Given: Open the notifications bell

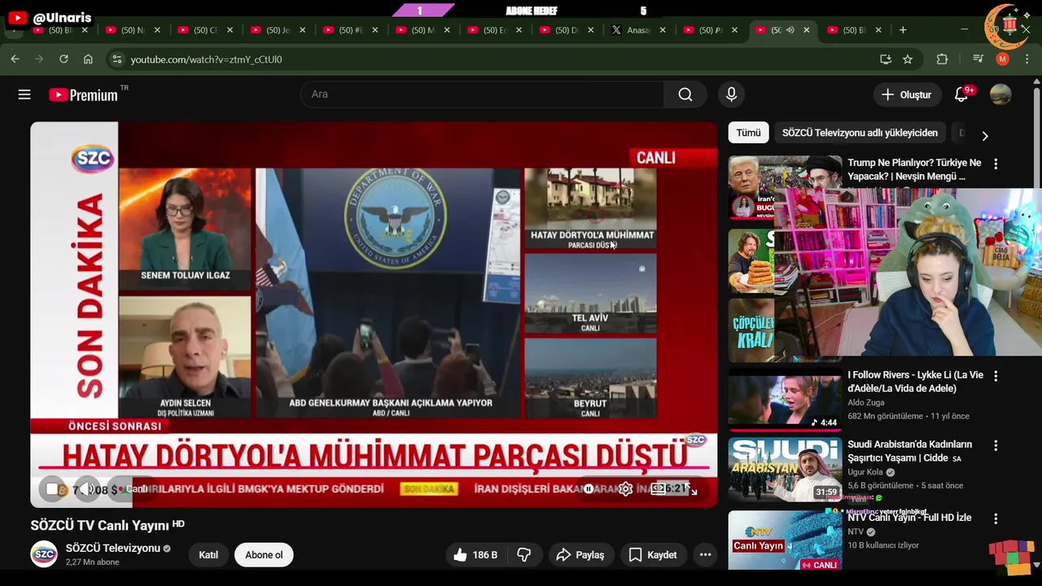Looking at the screenshot, I should [x=961, y=94].
